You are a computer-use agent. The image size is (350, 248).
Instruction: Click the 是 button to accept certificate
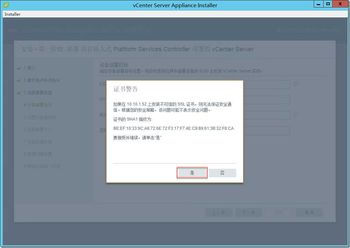coord(192,173)
